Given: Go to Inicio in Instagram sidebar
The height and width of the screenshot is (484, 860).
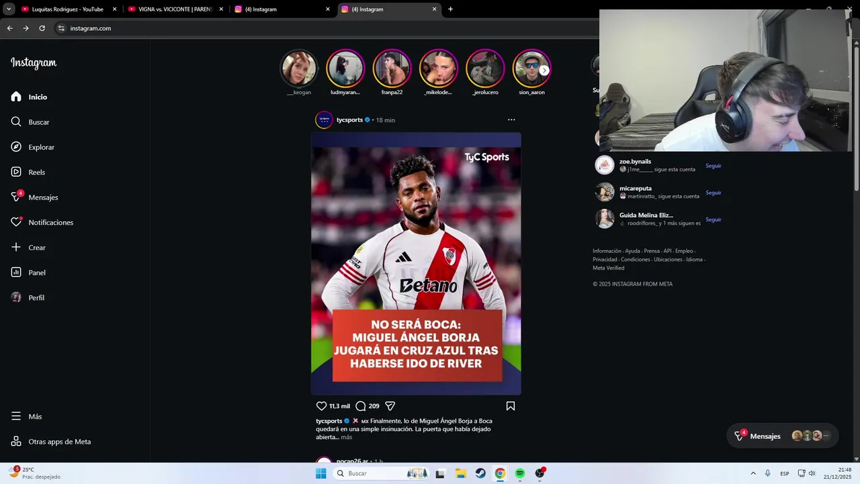Looking at the screenshot, I should coord(29,97).
